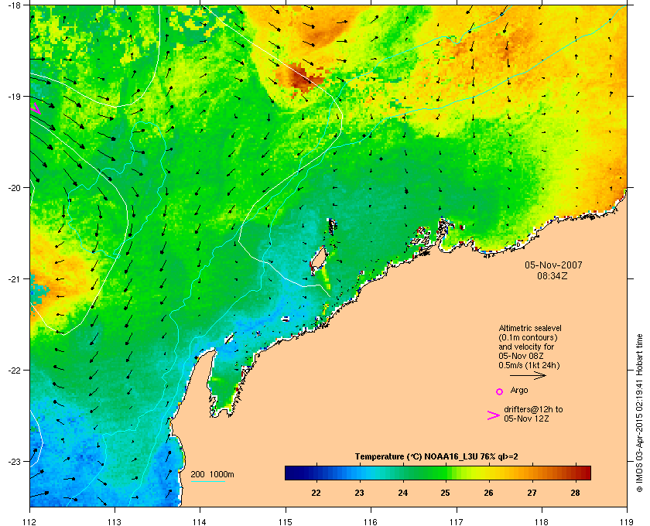Click the '200 1000m' depth label

click(x=212, y=474)
